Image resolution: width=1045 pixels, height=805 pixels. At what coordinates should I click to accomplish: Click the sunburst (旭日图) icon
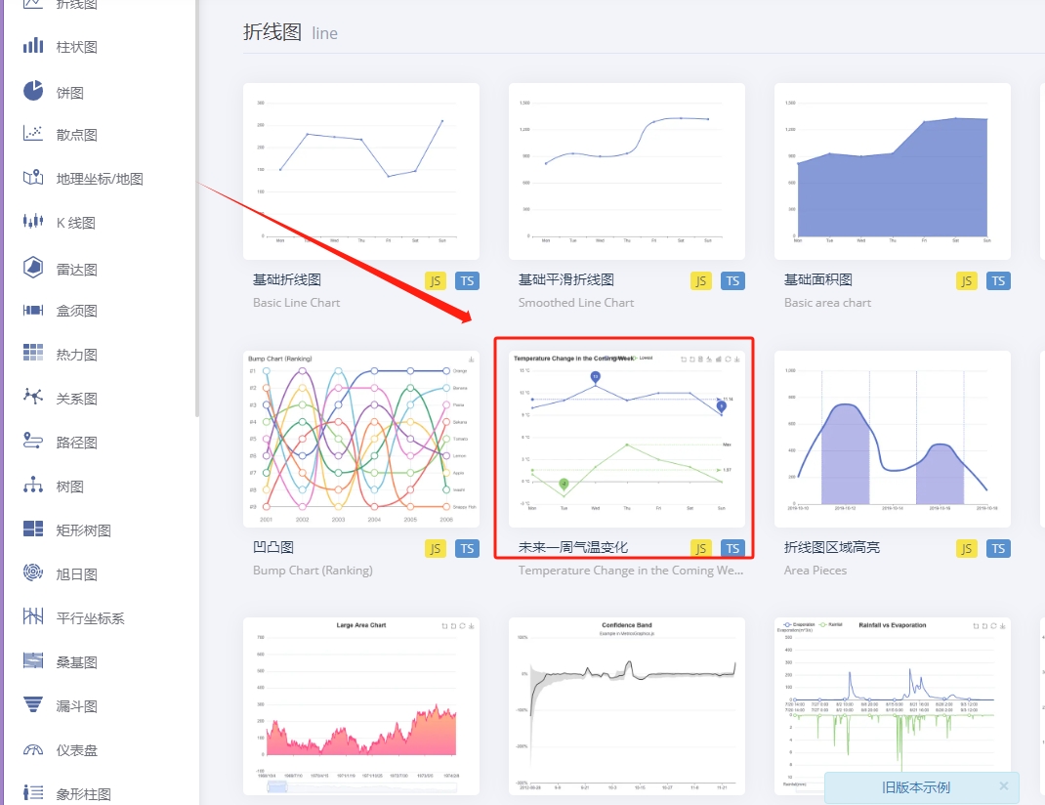point(33,572)
